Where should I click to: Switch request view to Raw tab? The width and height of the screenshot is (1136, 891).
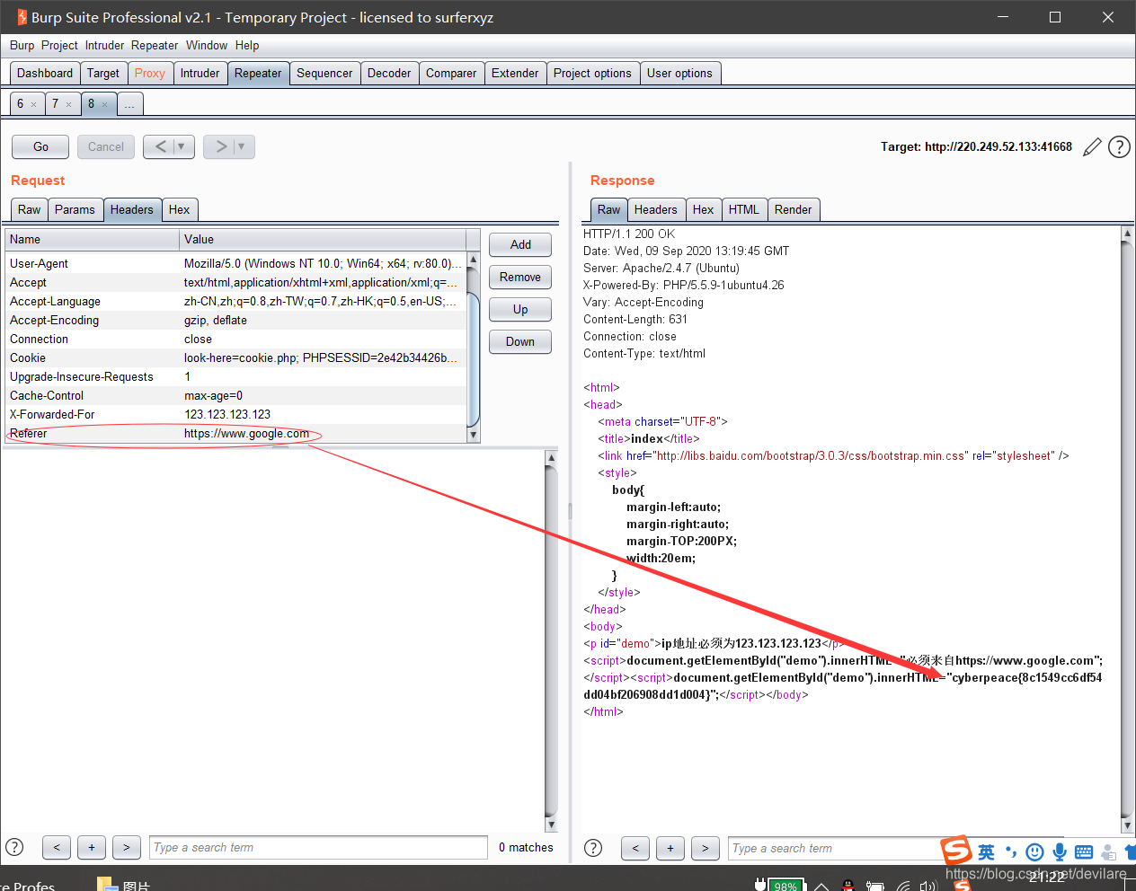pyautogui.click(x=29, y=210)
